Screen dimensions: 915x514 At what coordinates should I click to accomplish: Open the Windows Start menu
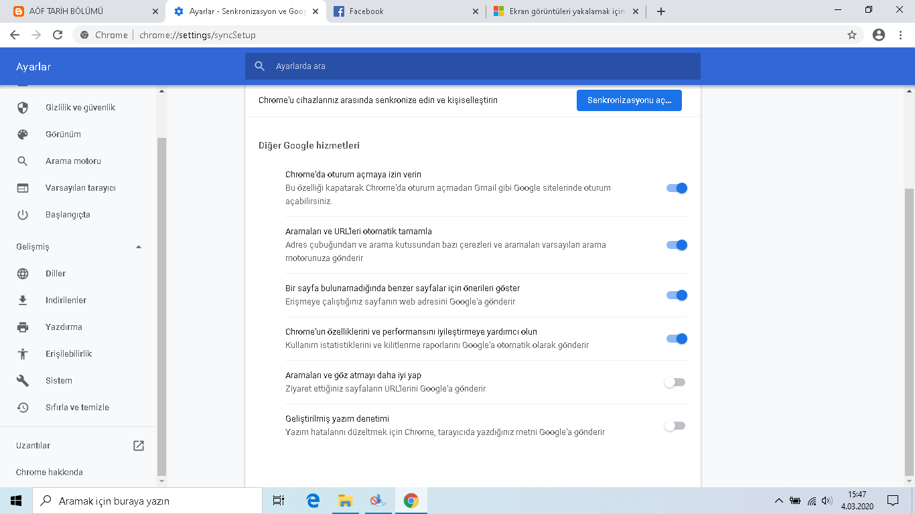tap(16, 501)
